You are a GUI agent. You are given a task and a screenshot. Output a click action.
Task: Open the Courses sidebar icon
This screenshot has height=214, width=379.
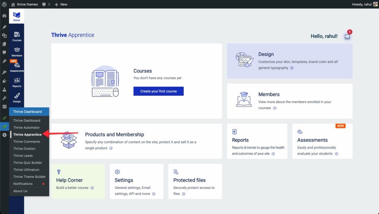17,36
